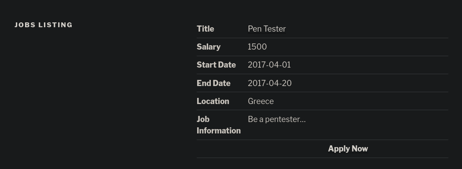Click the word 'Date' in Start Date label

click(x=227, y=65)
